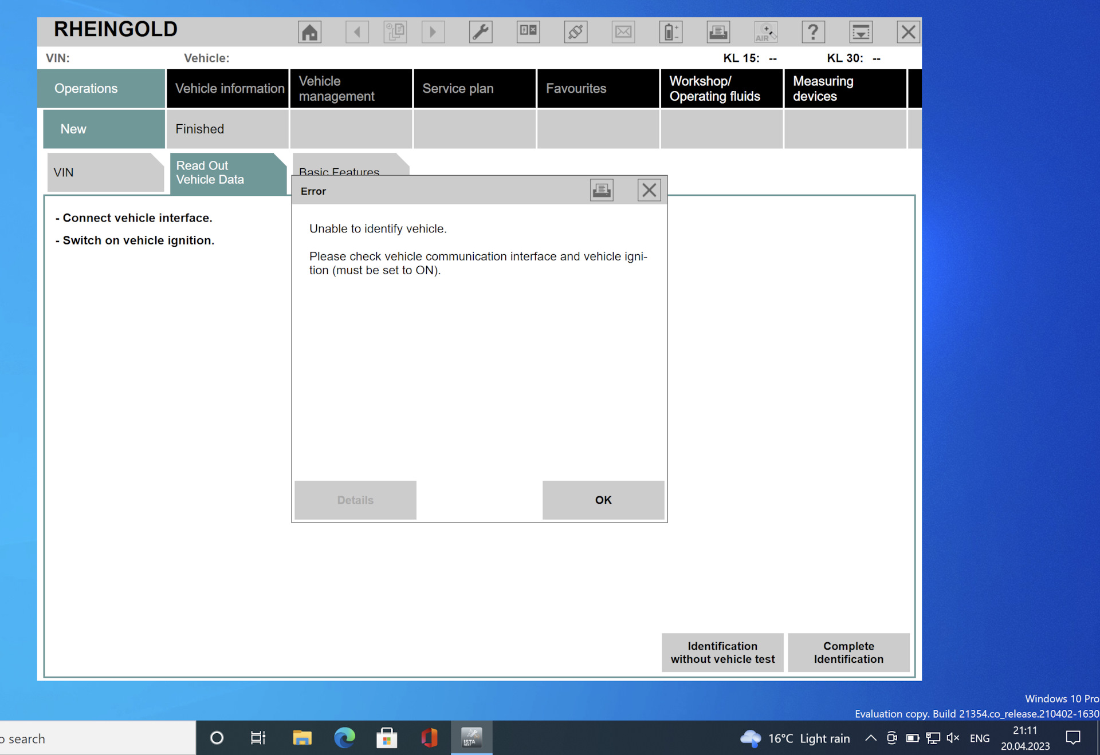Open the document copy toolbar icon
Screen dimensions: 1100x755
click(x=395, y=32)
